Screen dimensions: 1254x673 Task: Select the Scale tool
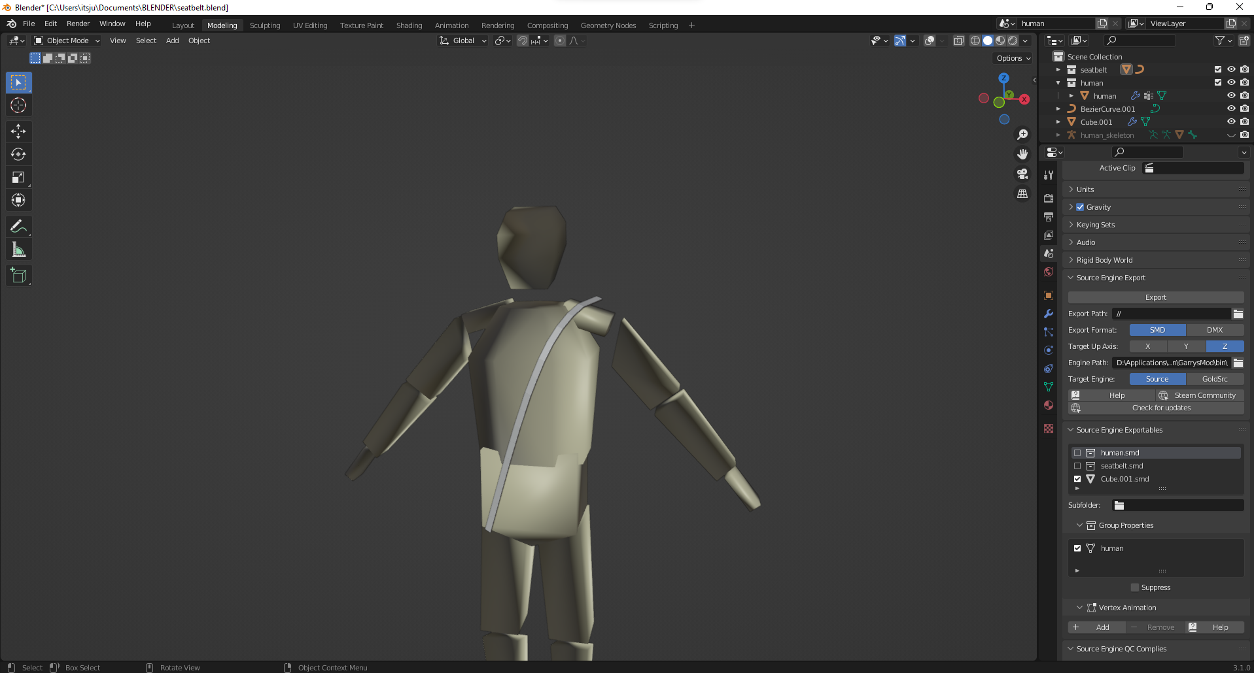(18, 177)
